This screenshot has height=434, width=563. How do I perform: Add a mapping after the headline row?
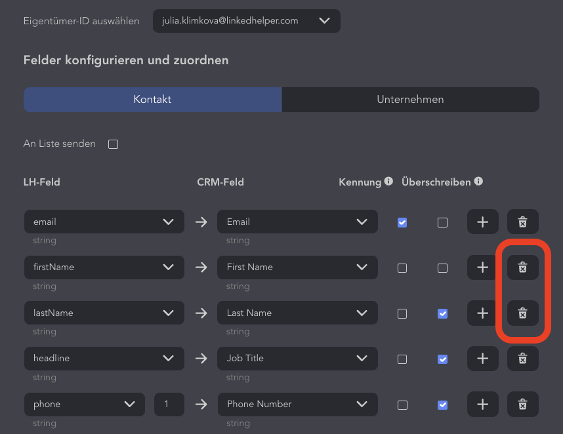(x=482, y=359)
